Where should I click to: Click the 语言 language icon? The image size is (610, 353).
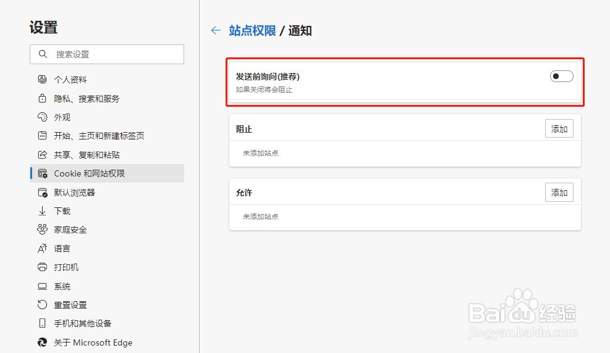click(x=42, y=249)
